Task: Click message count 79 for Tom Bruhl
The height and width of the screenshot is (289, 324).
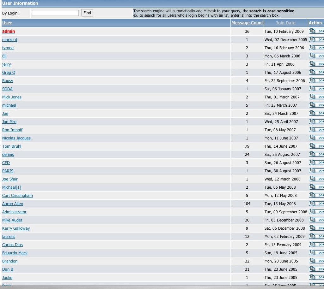Action: coord(247,146)
